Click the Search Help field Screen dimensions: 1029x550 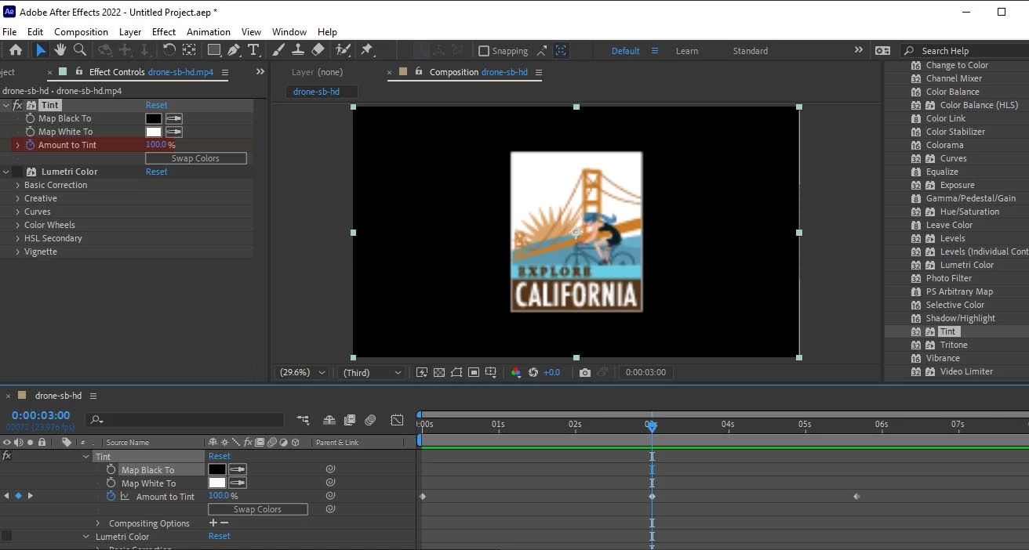966,51
